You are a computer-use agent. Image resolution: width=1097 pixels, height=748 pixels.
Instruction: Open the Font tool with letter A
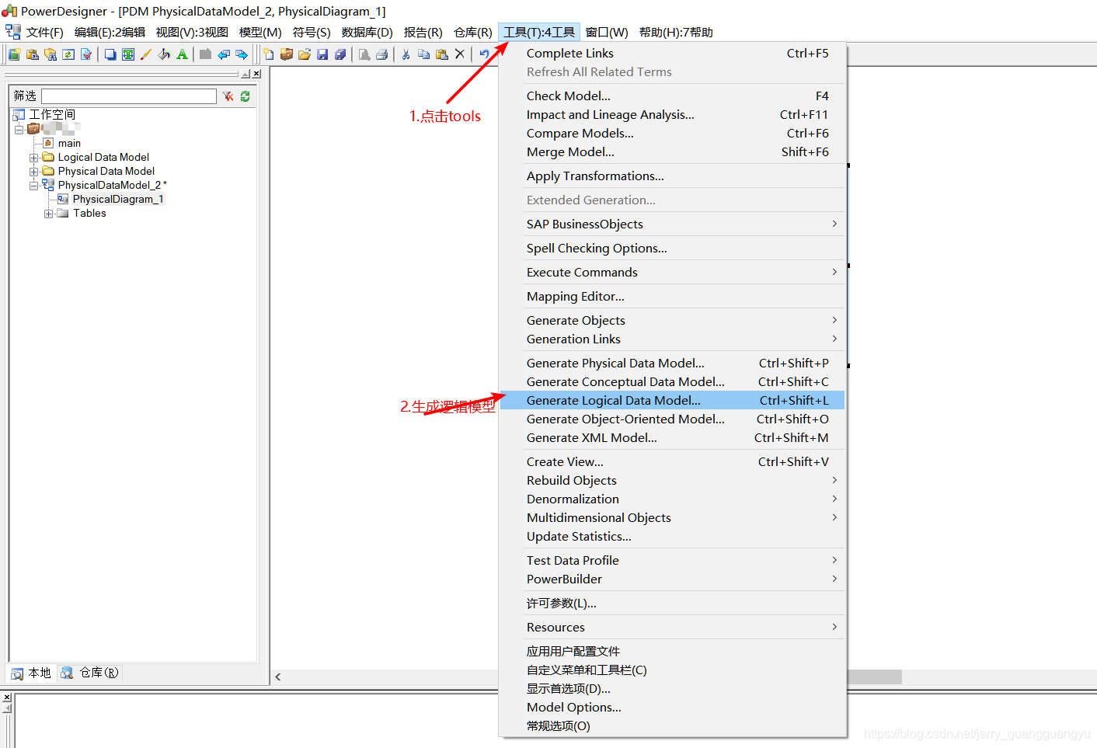[182, 54]
